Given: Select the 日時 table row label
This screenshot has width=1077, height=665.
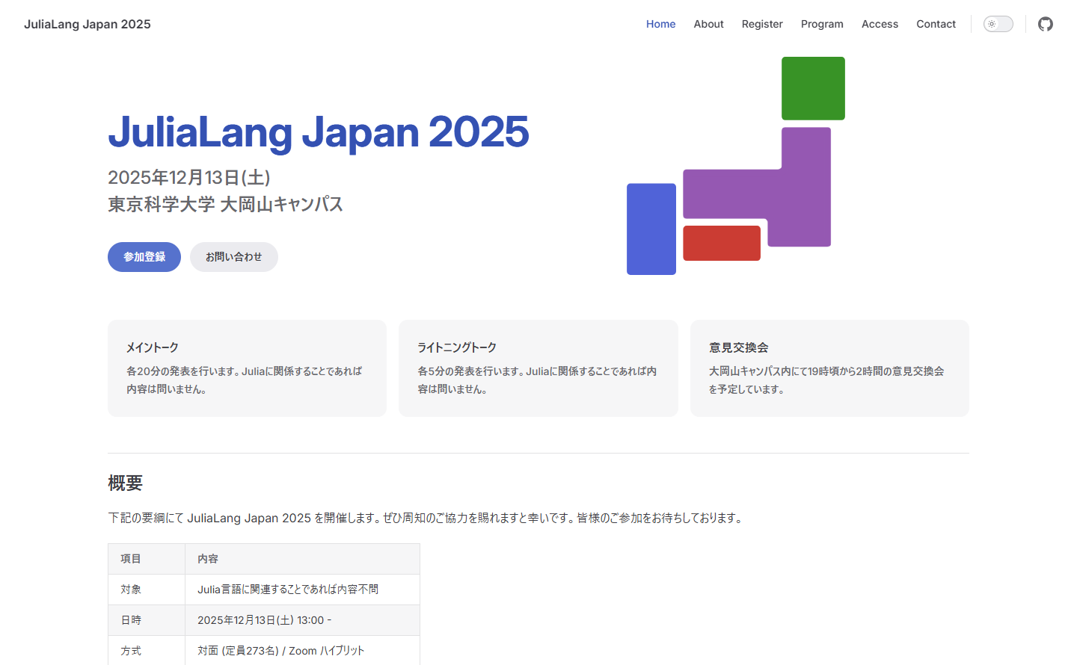Looking at the screenshot, I should 147,620.
